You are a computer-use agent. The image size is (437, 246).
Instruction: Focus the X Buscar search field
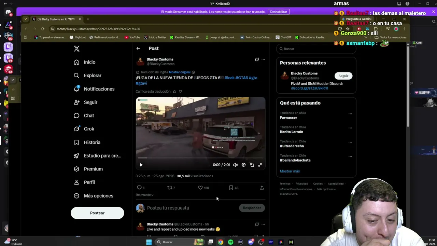[x=316, y=49]
